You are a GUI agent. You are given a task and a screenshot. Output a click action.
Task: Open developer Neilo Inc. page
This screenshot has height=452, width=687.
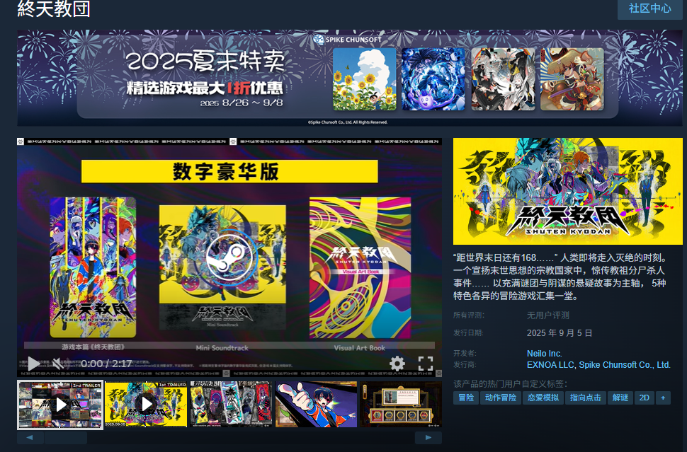(x=544, y=353)
